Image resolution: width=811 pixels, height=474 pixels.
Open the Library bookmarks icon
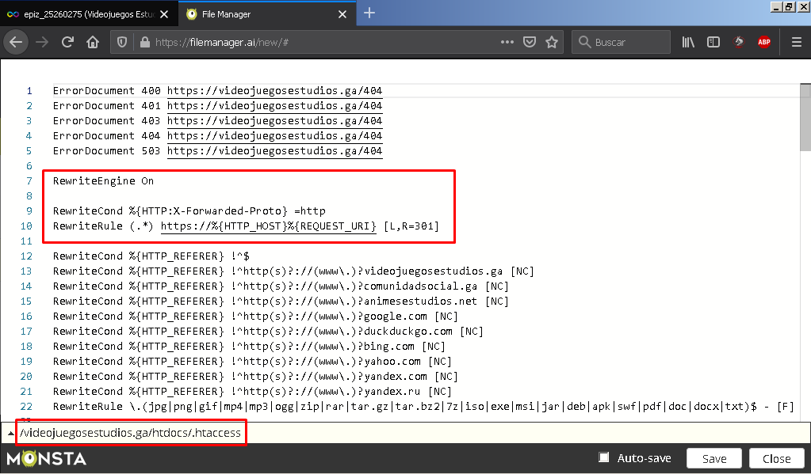(688, 42)
